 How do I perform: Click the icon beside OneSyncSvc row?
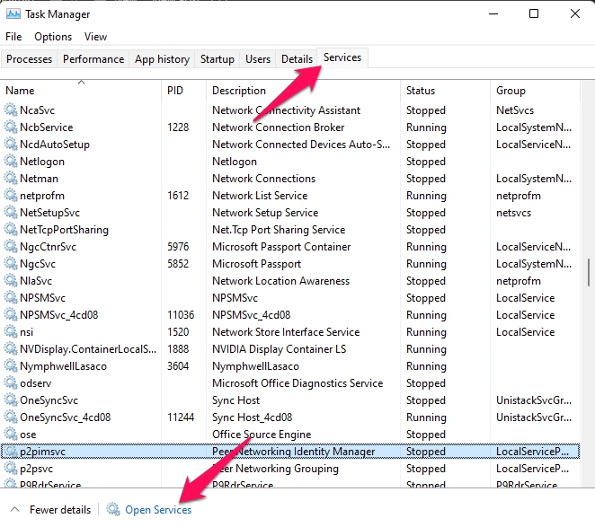click(x=11, y=400)
